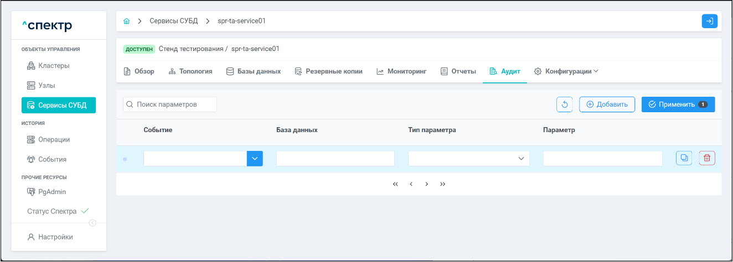Delete the audit row with trash icon
This screenshot has height=262, width=733.
(707, 159)
